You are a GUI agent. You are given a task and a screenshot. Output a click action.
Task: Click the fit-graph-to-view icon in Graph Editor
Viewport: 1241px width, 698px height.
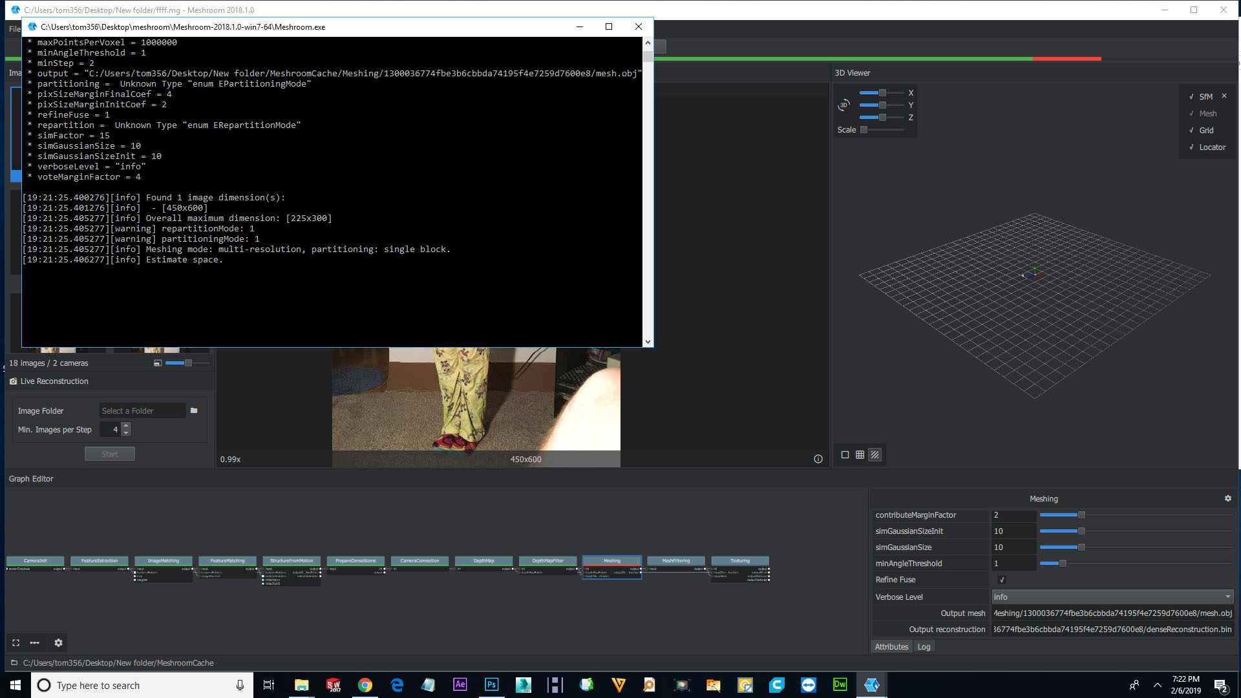pos(16,643)
